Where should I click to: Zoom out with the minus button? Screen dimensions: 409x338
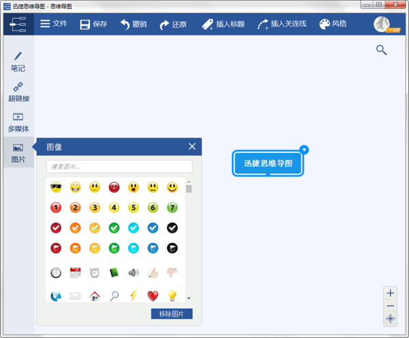click(x=390, y=306)
